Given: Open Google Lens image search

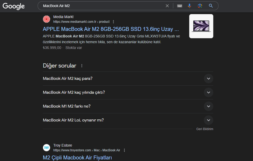Looking at the screenshot, I should tap(200, 6).
